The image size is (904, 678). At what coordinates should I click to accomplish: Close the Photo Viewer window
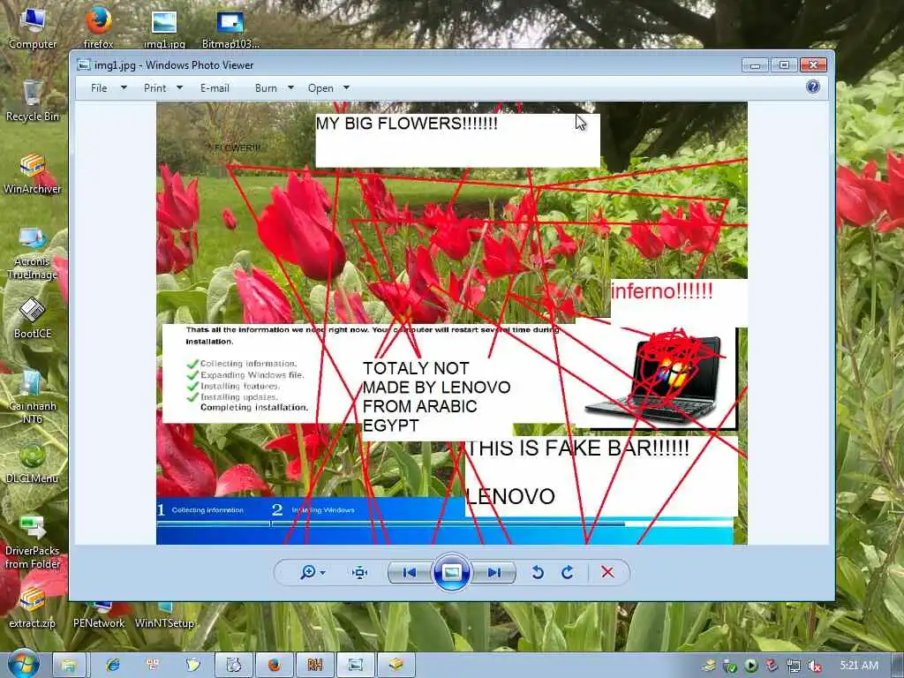pyautogui.click(x=813, y=65)
